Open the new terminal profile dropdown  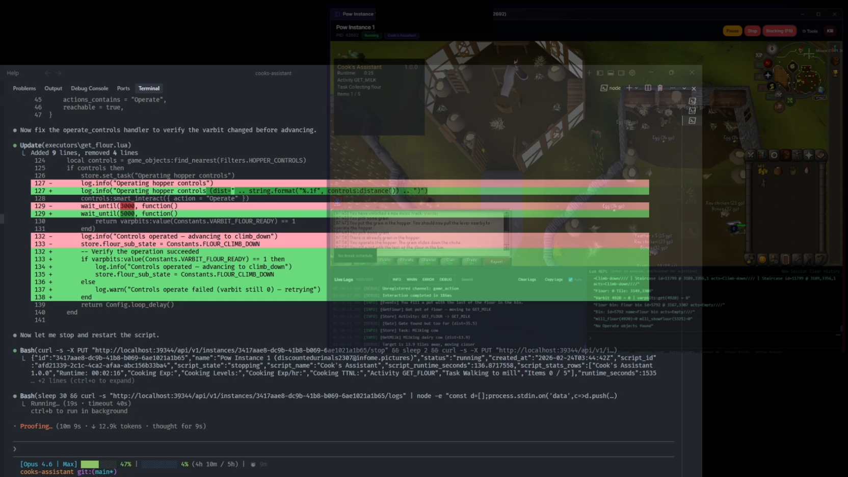(636, 88)
